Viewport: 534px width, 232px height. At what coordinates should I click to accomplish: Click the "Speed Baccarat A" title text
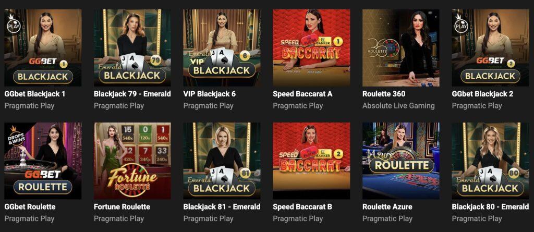tap(302, 94)
